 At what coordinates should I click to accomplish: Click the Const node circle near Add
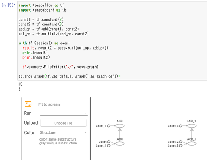[x=109, y=142]
